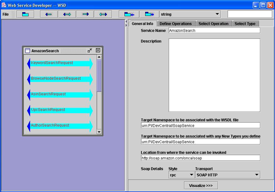This screenshot has height=192, width=275.
Task: Click the left-pointing split divider arrow
Action: point(126,22)
